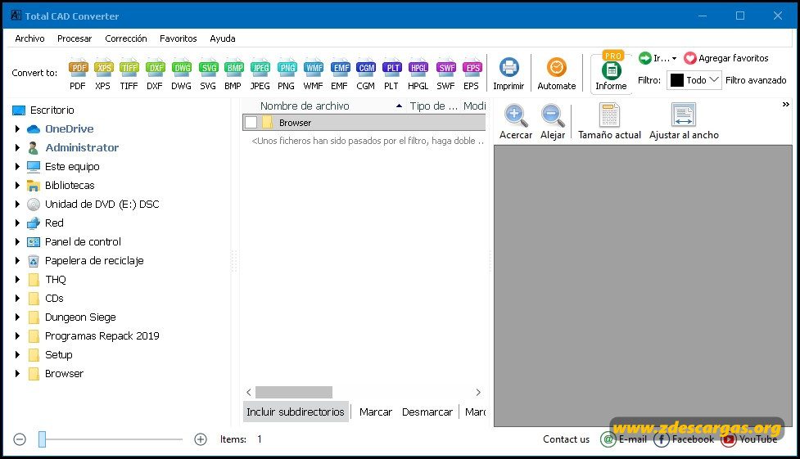Convert to EPS format
The width and height of the screenshot is (800, 459).
pyautogui.click(x=472, y=74)
